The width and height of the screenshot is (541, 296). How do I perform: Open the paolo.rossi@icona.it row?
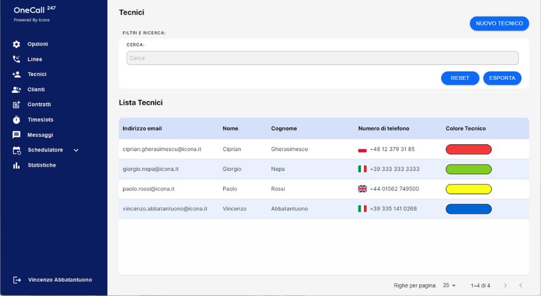coord(148,189)
